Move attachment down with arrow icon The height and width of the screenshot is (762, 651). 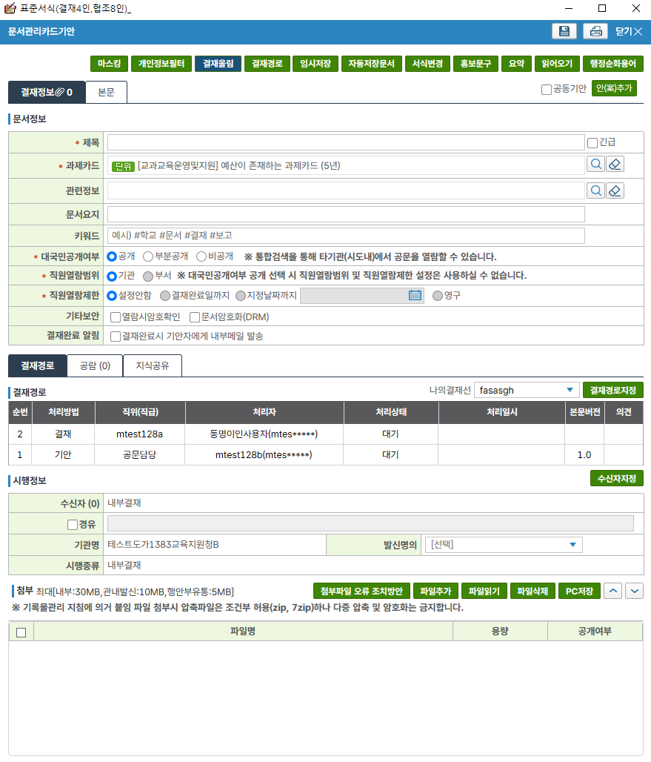coord(634,591)
